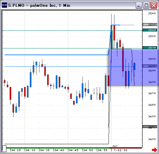Click the 04:35 time axis label
The height and width of the screenshot is (154, 159).
pos(45,150)
